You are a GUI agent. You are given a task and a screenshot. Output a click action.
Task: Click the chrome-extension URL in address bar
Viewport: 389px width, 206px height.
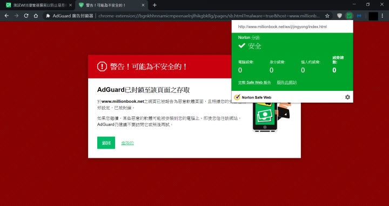point(209,16)
